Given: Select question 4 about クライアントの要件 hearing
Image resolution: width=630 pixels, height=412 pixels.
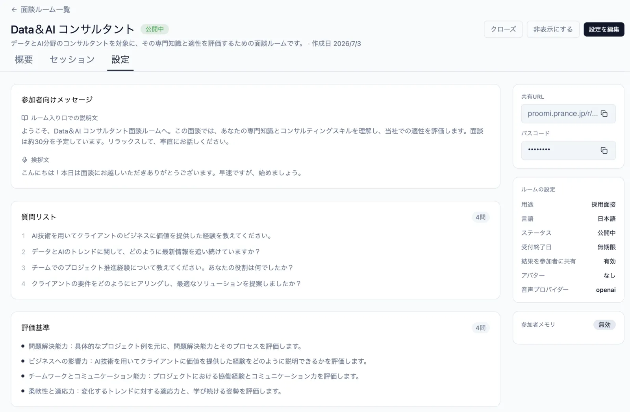Looking at the screenshot, I should point(166,283).
